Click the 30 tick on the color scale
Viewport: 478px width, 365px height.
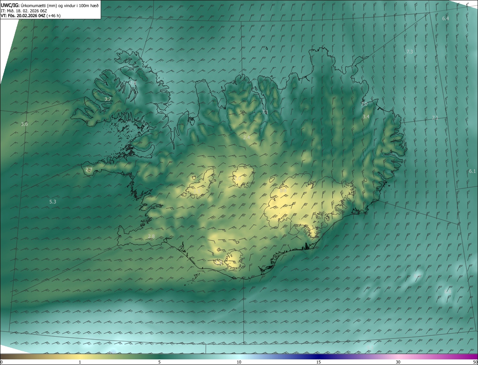coord(398,362)
